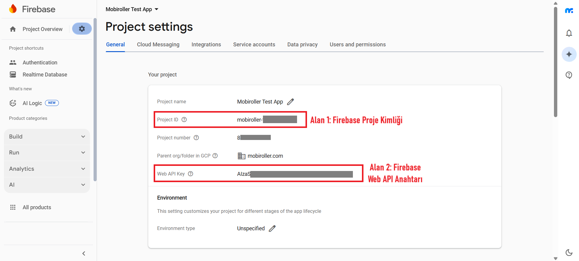Expand the AI category
This screenshot has height=261, width=579.
coord(47,185)
